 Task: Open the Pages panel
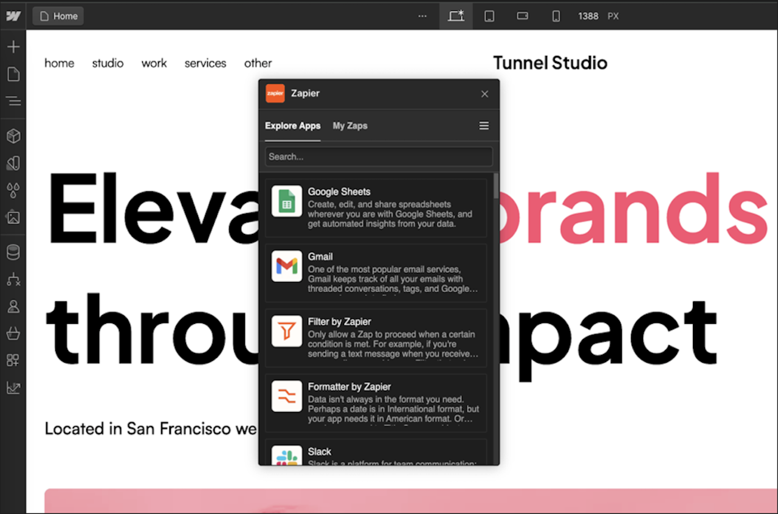pyautogui.click(x=13, y=74)
